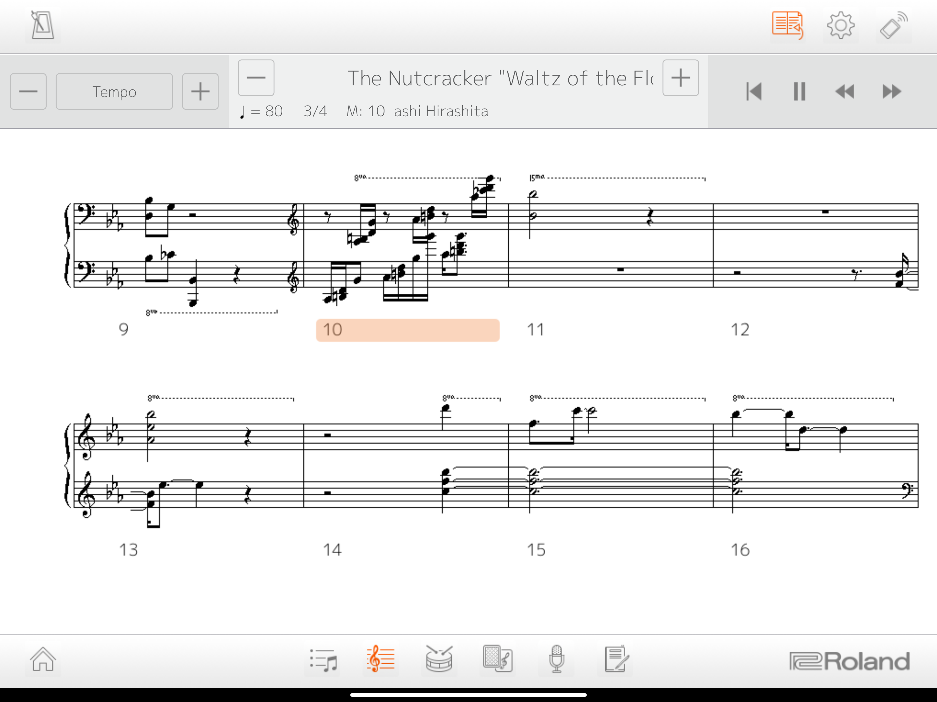This screenshot has height=702, width=937.
Task: Decrease tempo with minus button
Action: tap(28, 92)
